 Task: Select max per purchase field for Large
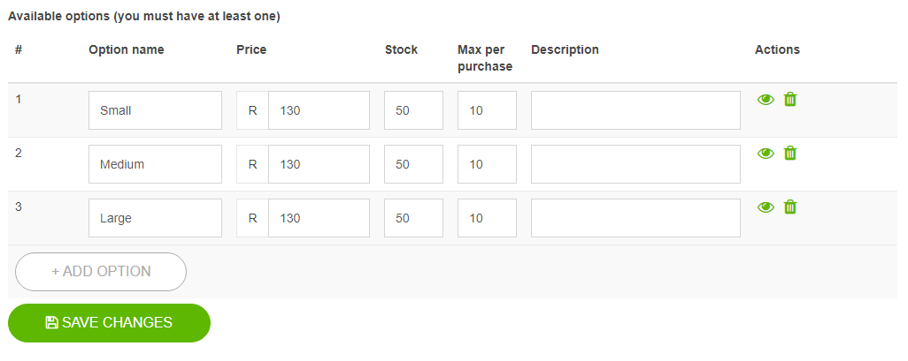tap(487, 218)
